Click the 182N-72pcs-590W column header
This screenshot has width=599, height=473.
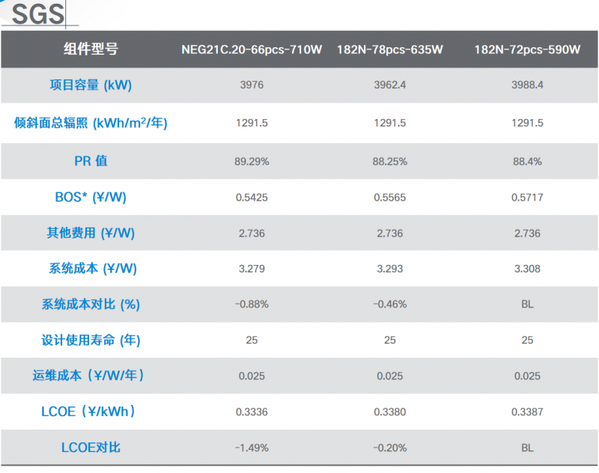pos(527,50)
